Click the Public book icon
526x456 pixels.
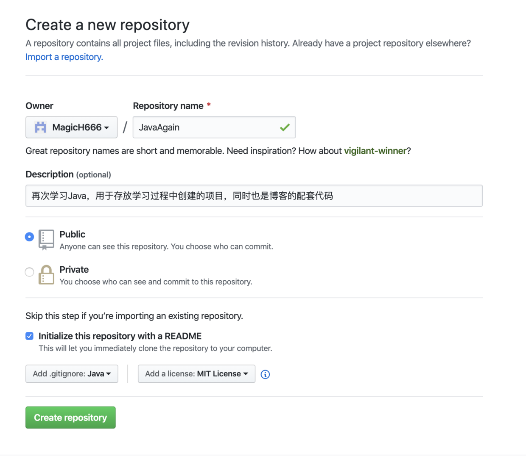(x=46, y=239)
